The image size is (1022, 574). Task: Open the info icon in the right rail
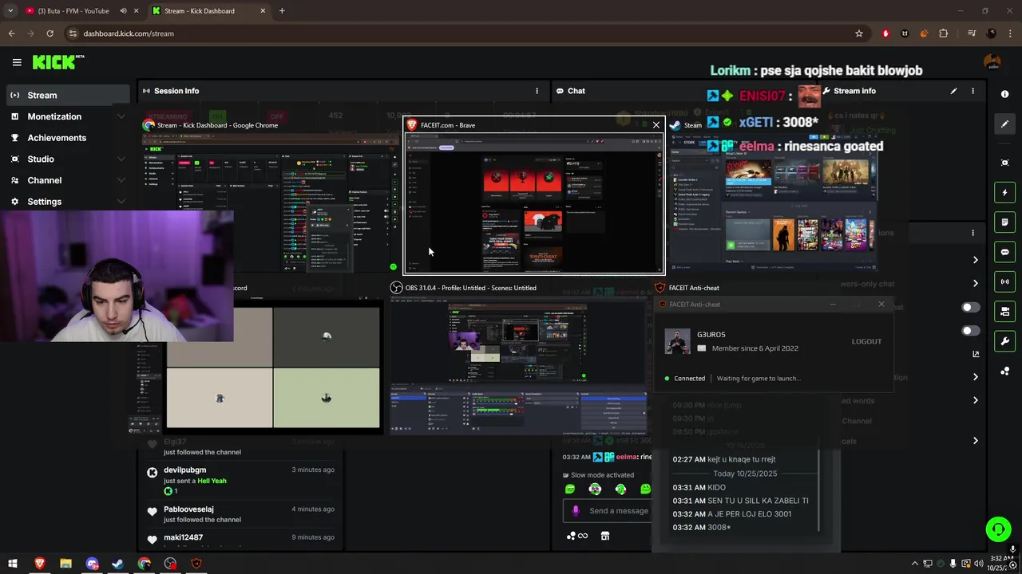1004,94
